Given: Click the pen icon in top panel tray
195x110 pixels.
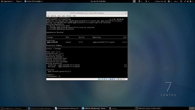Looking at the screenshot, I should coord(185,1).
